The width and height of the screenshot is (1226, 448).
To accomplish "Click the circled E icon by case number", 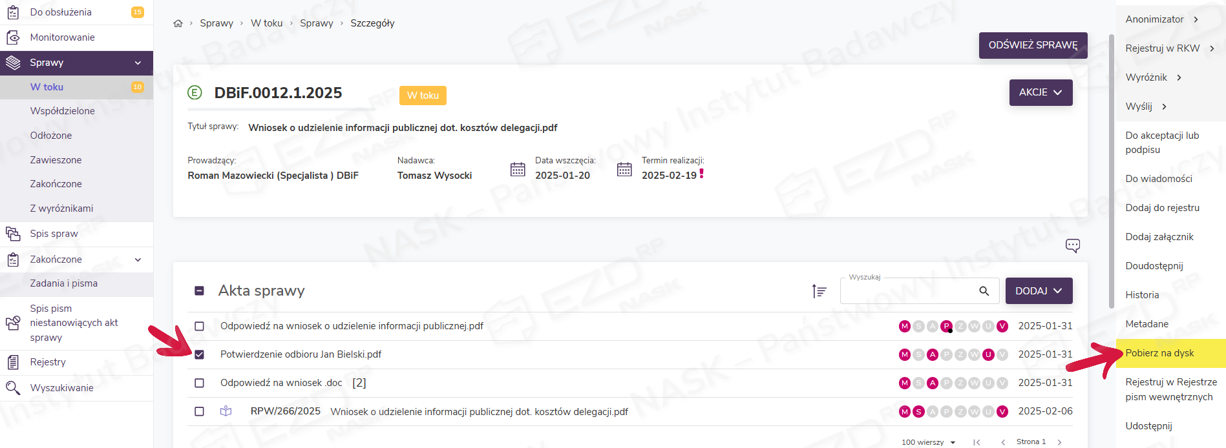I will [x=195, y=93].
